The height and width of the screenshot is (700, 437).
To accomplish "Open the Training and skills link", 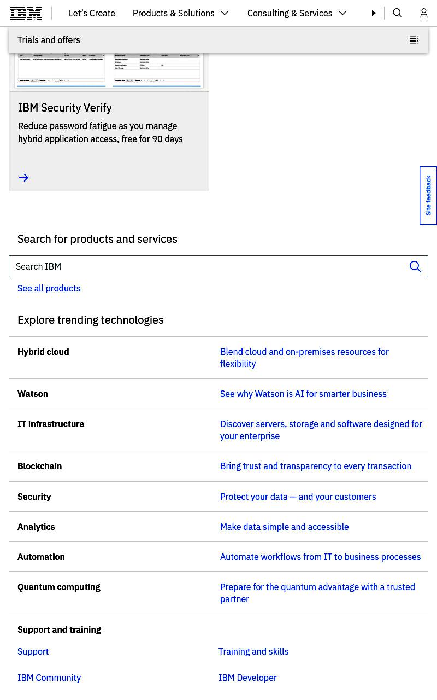I will 253,651.
